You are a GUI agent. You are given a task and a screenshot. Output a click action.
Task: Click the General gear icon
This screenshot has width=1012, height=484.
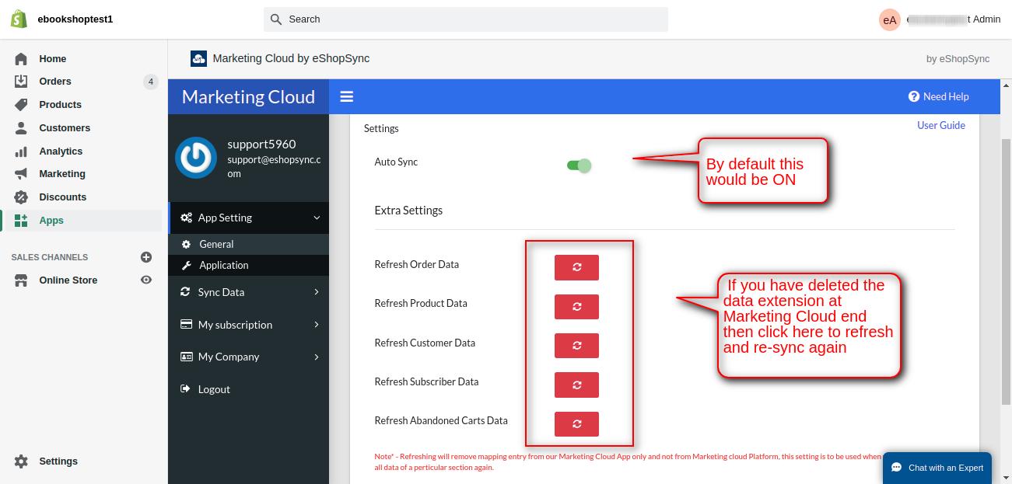point(186,244)
